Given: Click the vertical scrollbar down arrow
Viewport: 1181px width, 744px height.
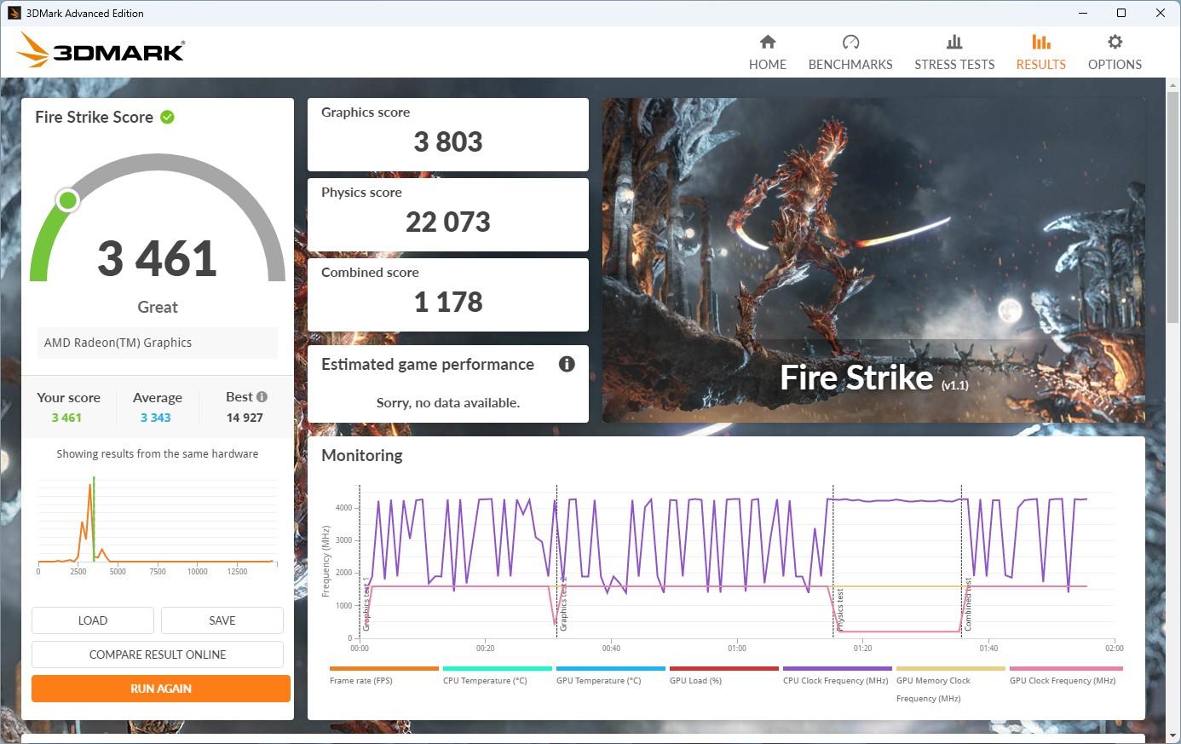Looking at the screenshot, I should coord(1172,735).
